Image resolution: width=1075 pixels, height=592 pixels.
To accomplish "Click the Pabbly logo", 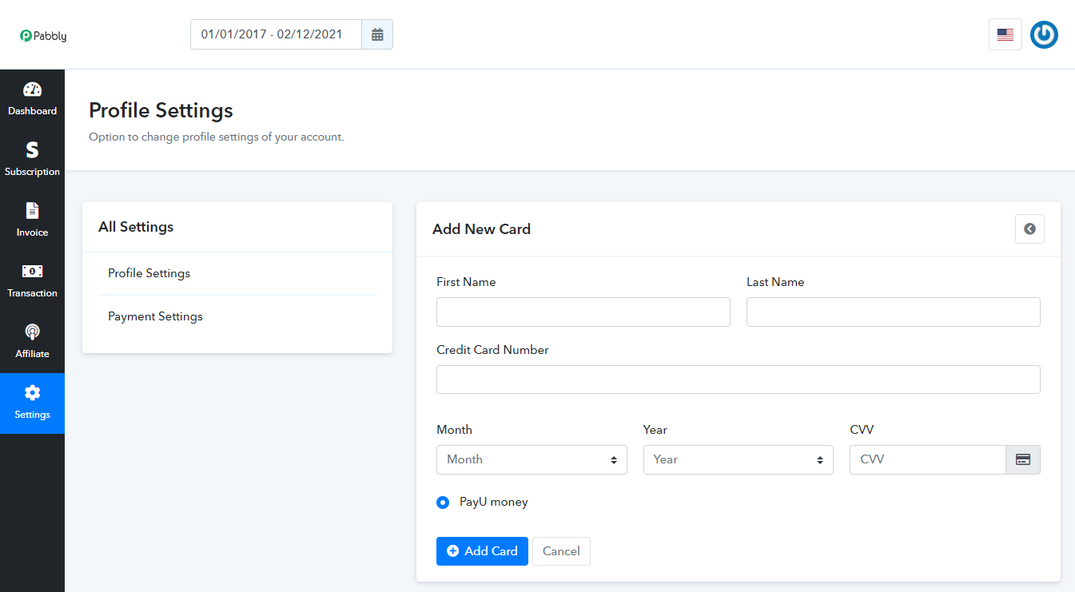I will (44, 36).
